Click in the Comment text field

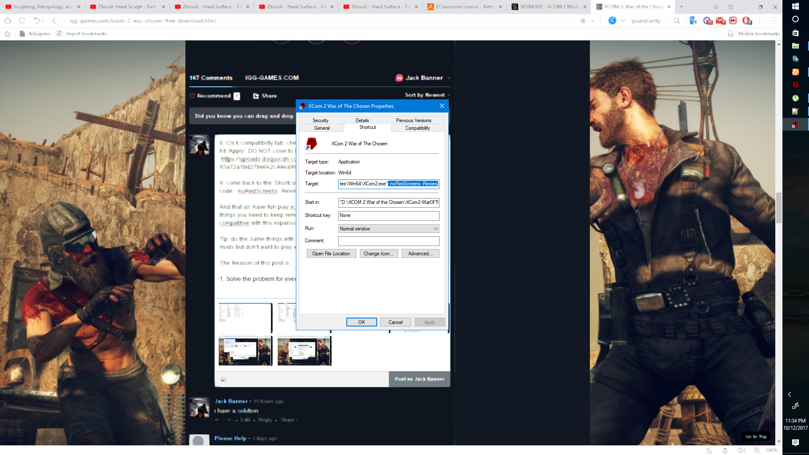(x=388, y=241)
